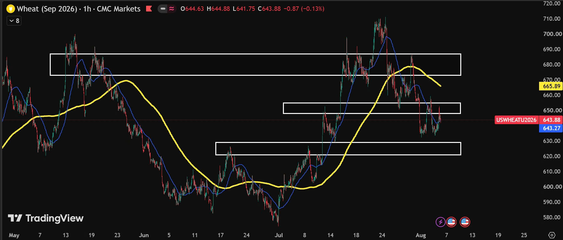Expand the collapsed indicator legend showing 8
This screenshot has height=240, width=563.
(x=14, y=21)
